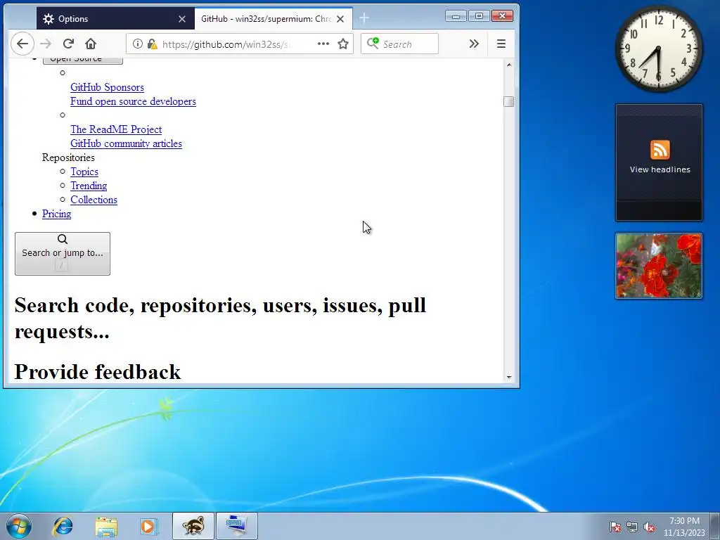Open the browser hamburger menu

click(x=501, y=44)
